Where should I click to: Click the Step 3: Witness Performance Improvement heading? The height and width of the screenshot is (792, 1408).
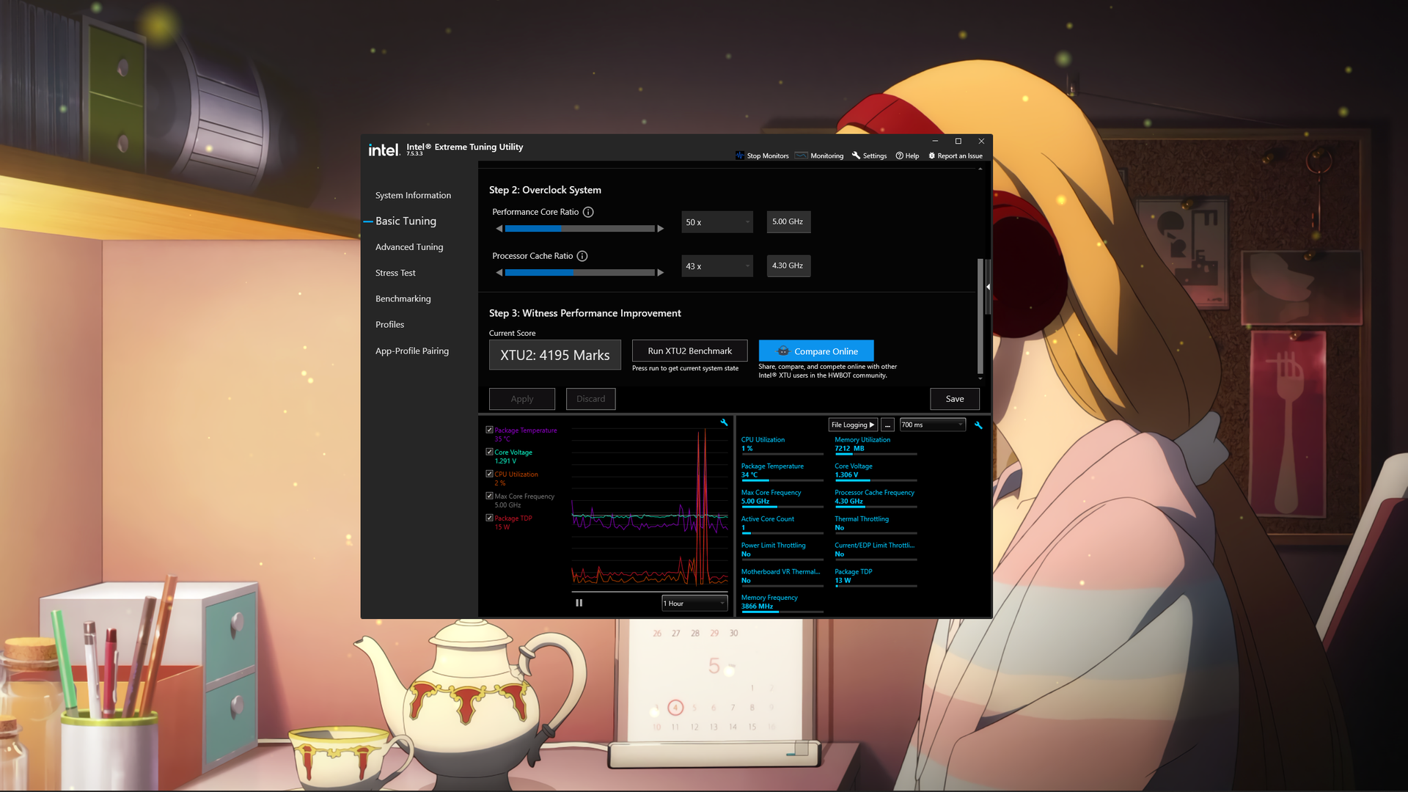tap(584, 313)
